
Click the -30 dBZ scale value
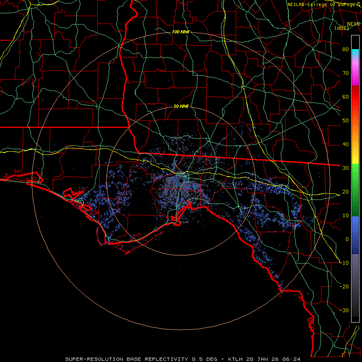coord(344,311)
